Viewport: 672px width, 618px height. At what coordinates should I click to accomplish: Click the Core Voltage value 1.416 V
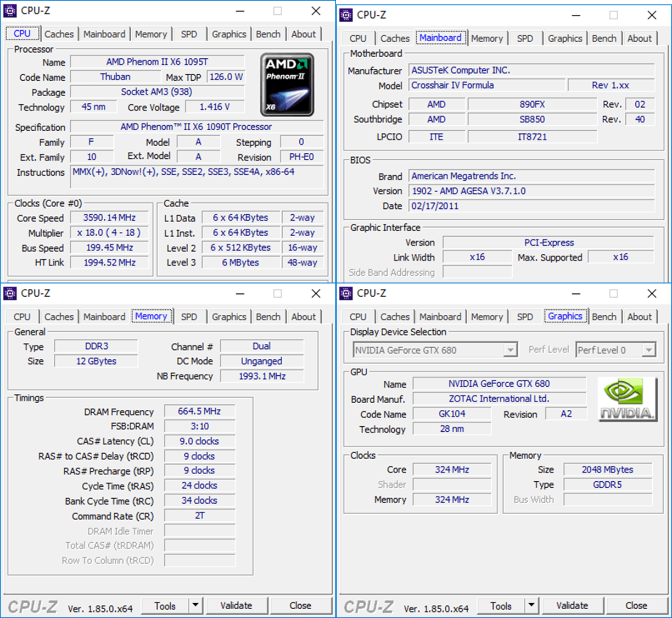215,107
